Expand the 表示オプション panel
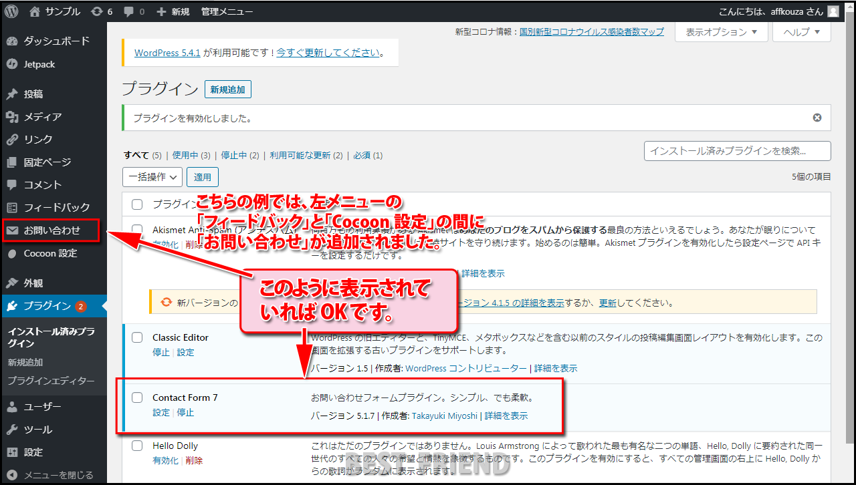This screenshot has height=485, width=856. [721, 31]
